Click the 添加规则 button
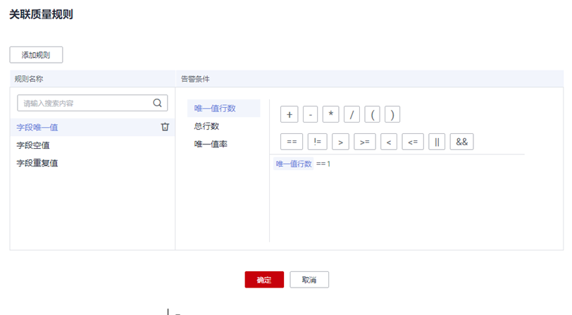 click(x=36, y=55)
